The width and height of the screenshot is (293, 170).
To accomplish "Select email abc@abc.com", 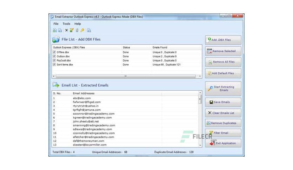I will pyautogui.click(x=82, y=98).
